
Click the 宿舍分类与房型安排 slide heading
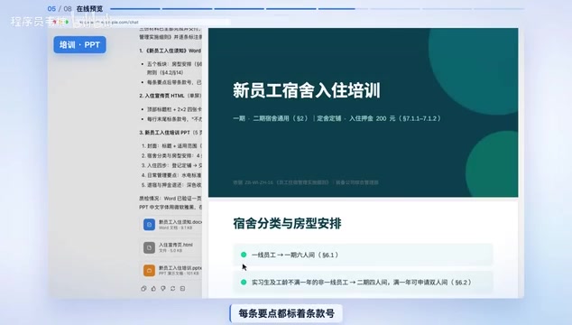[287, 224]
